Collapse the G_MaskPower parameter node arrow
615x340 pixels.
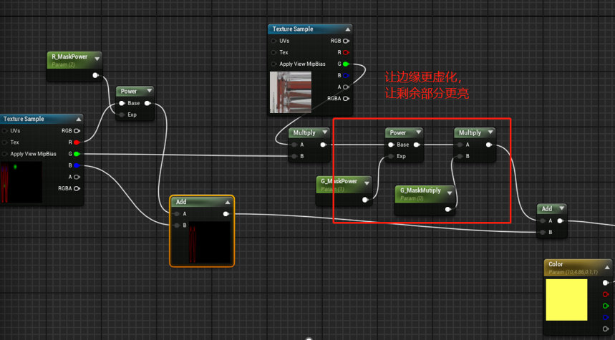(x=367, y=183)
